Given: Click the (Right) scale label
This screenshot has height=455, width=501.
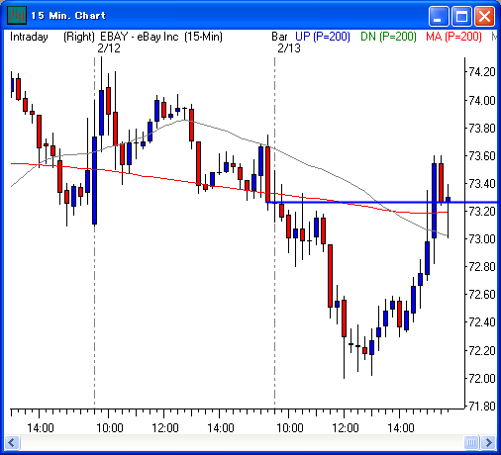Looking at the screenshot, I should [79, 37].
